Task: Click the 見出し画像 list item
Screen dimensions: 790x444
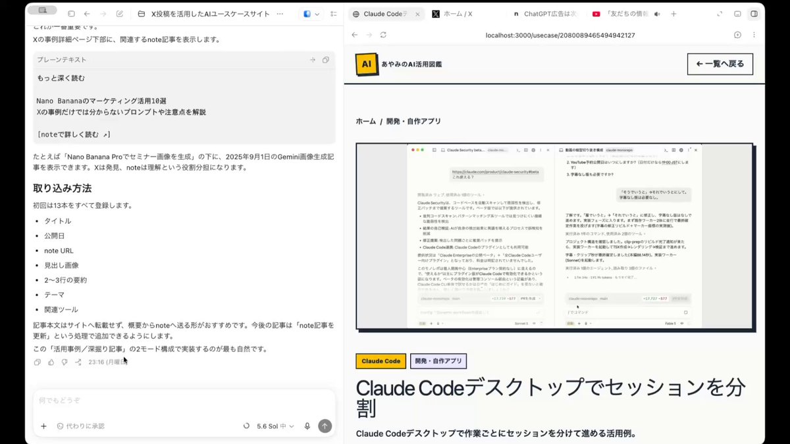Action: point(61,265)
